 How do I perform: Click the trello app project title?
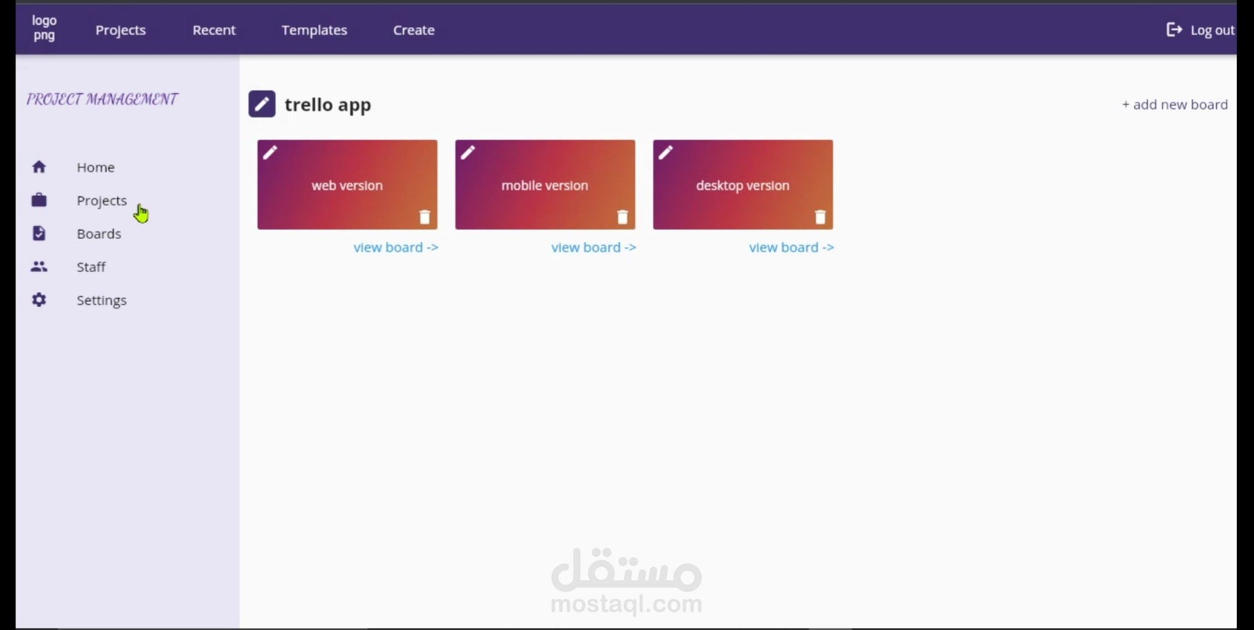tap(328, 105)
